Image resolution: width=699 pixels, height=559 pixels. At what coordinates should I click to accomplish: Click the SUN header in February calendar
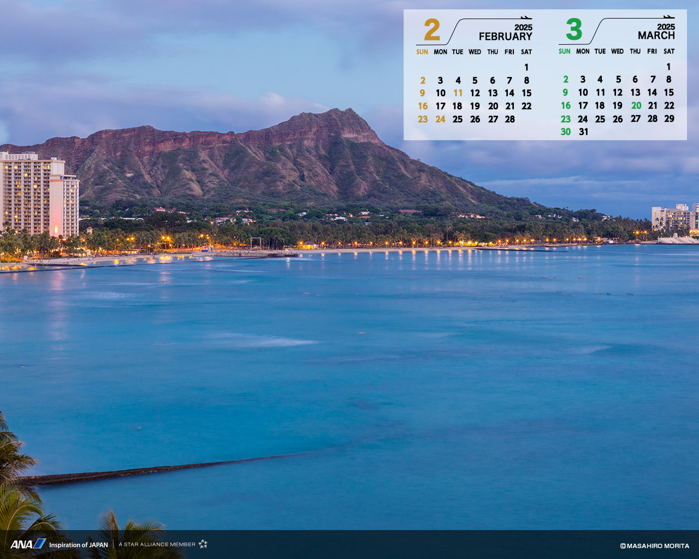click(422, 52)
